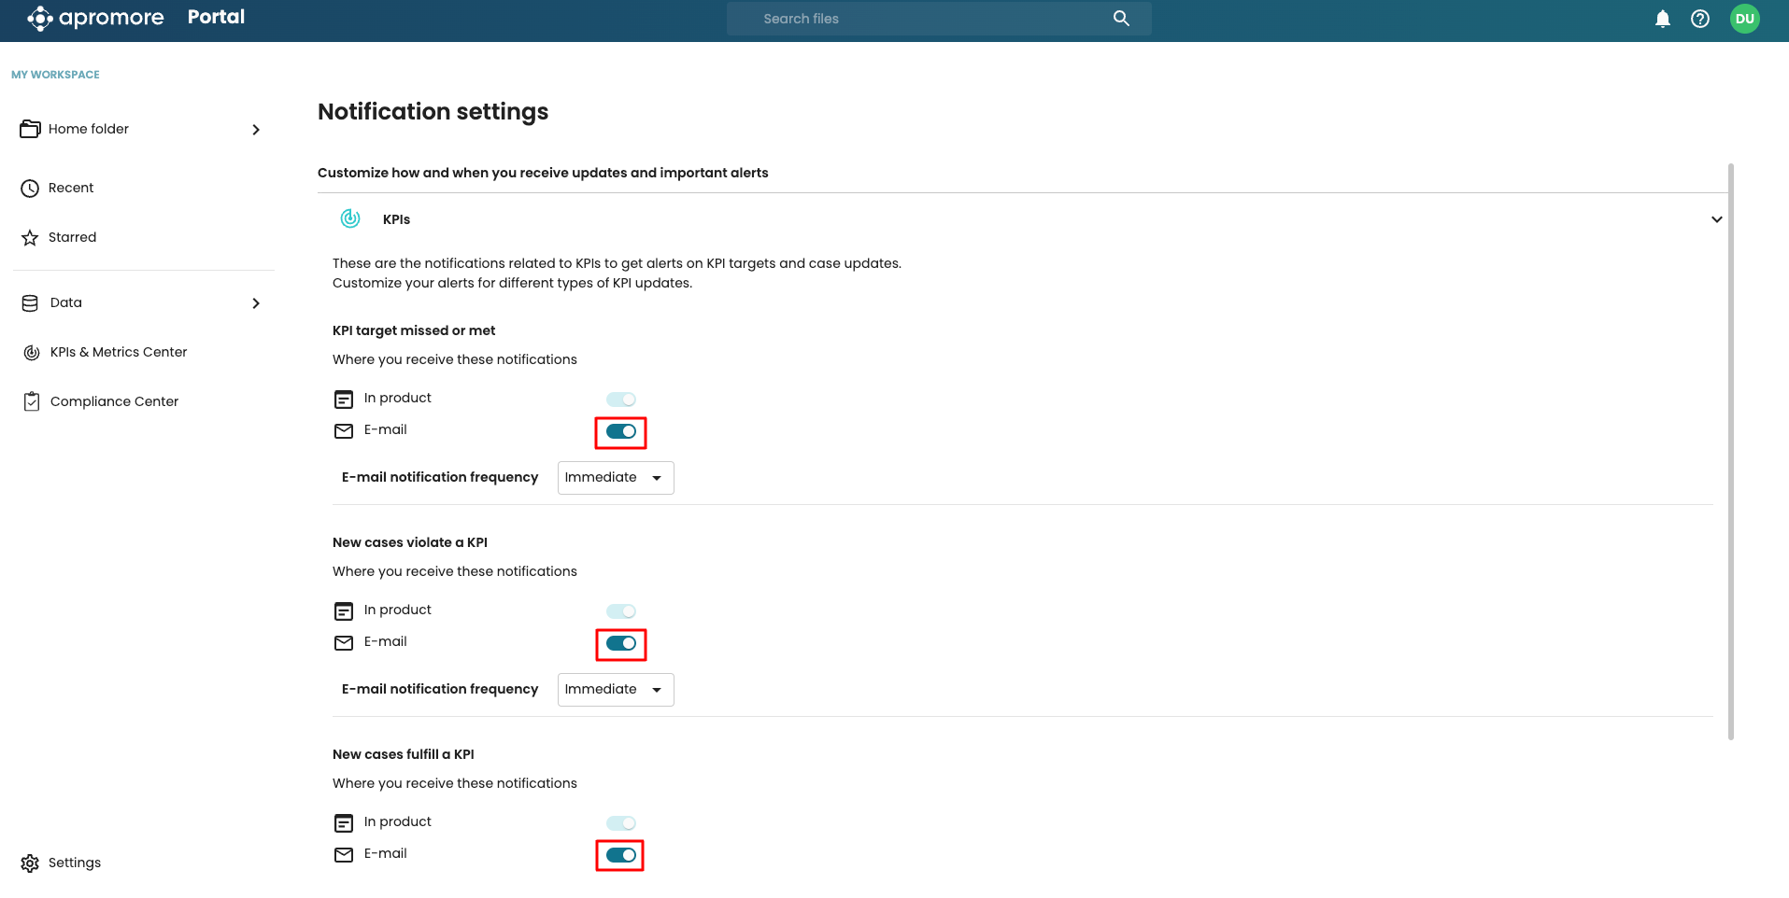
Task: Open frequency dropdown under New cases violate
Action: tap(615, 690)
